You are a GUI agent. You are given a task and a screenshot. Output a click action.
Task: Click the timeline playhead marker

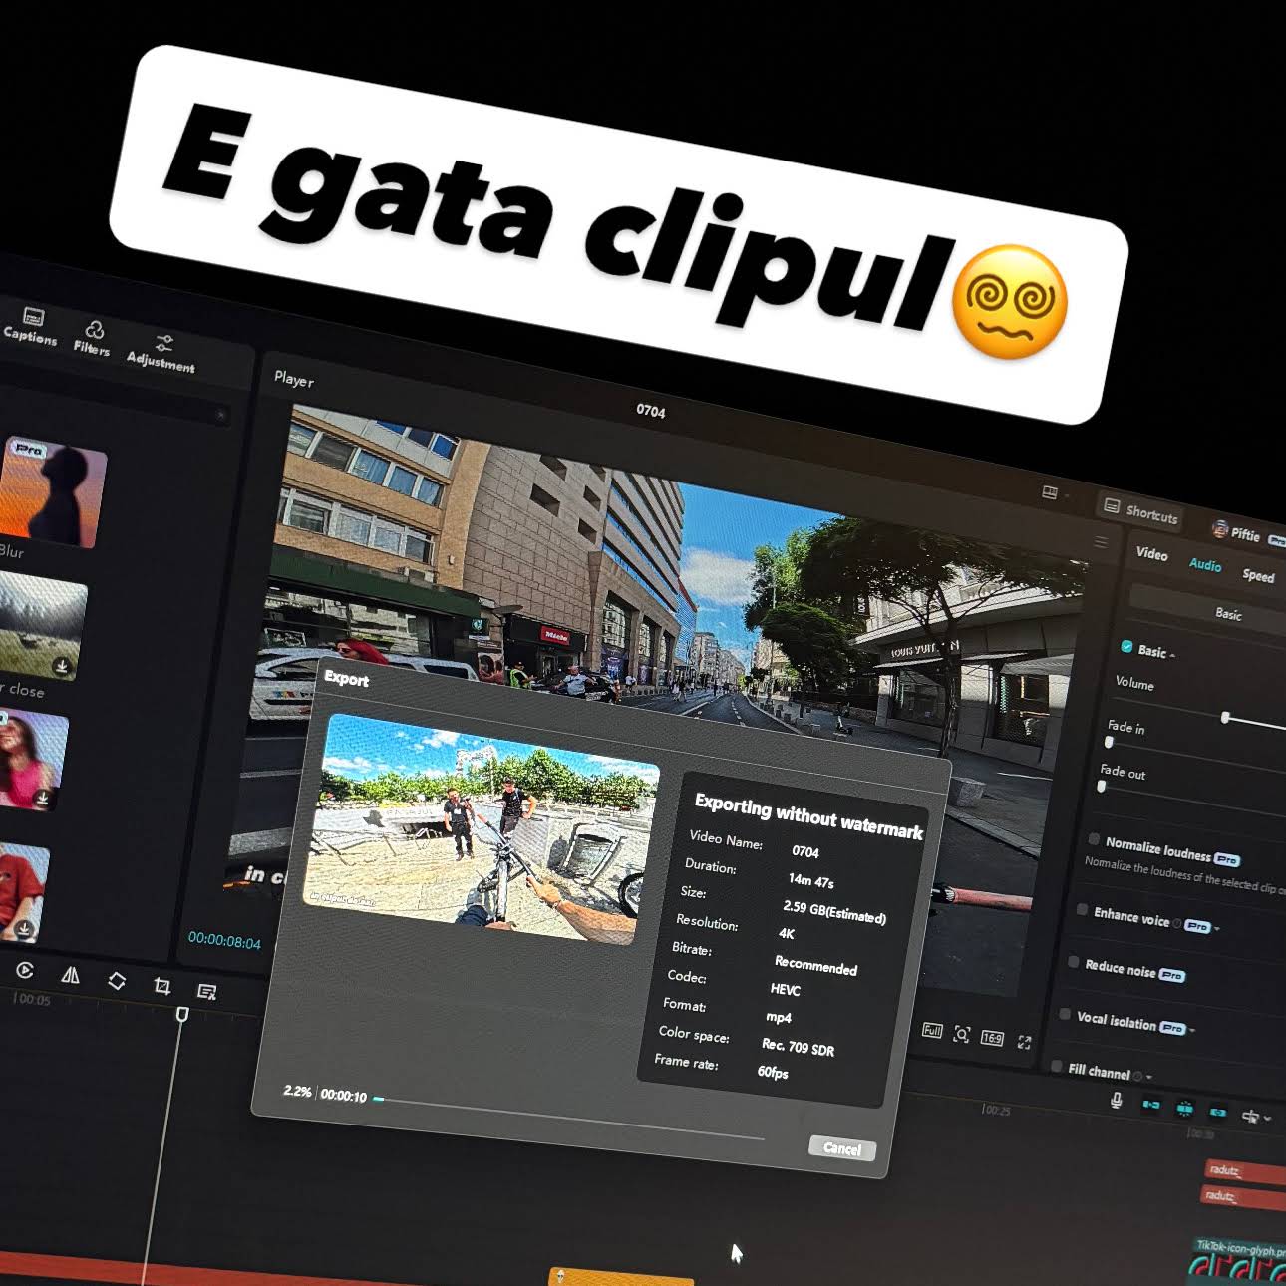click(182, 1014)
